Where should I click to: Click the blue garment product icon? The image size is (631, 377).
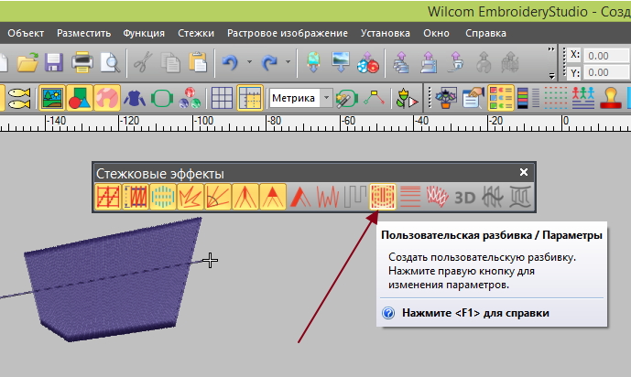[x=135, y=98]
